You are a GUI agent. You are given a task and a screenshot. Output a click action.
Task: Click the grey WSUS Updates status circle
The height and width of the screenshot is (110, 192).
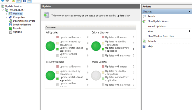pyautogui.click(x=96, y=76)
